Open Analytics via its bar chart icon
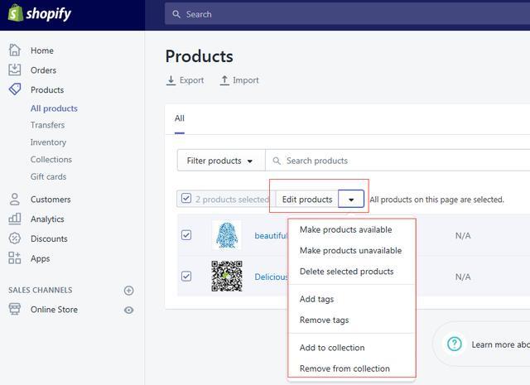Image resolution: width=530 pixels, height=385 pixels. (15, 219)
